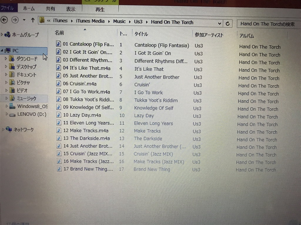This screenshot has width=301, height=225.
Task: Select the 10 Lazy Day.m4a file icon
Action: 59,115
